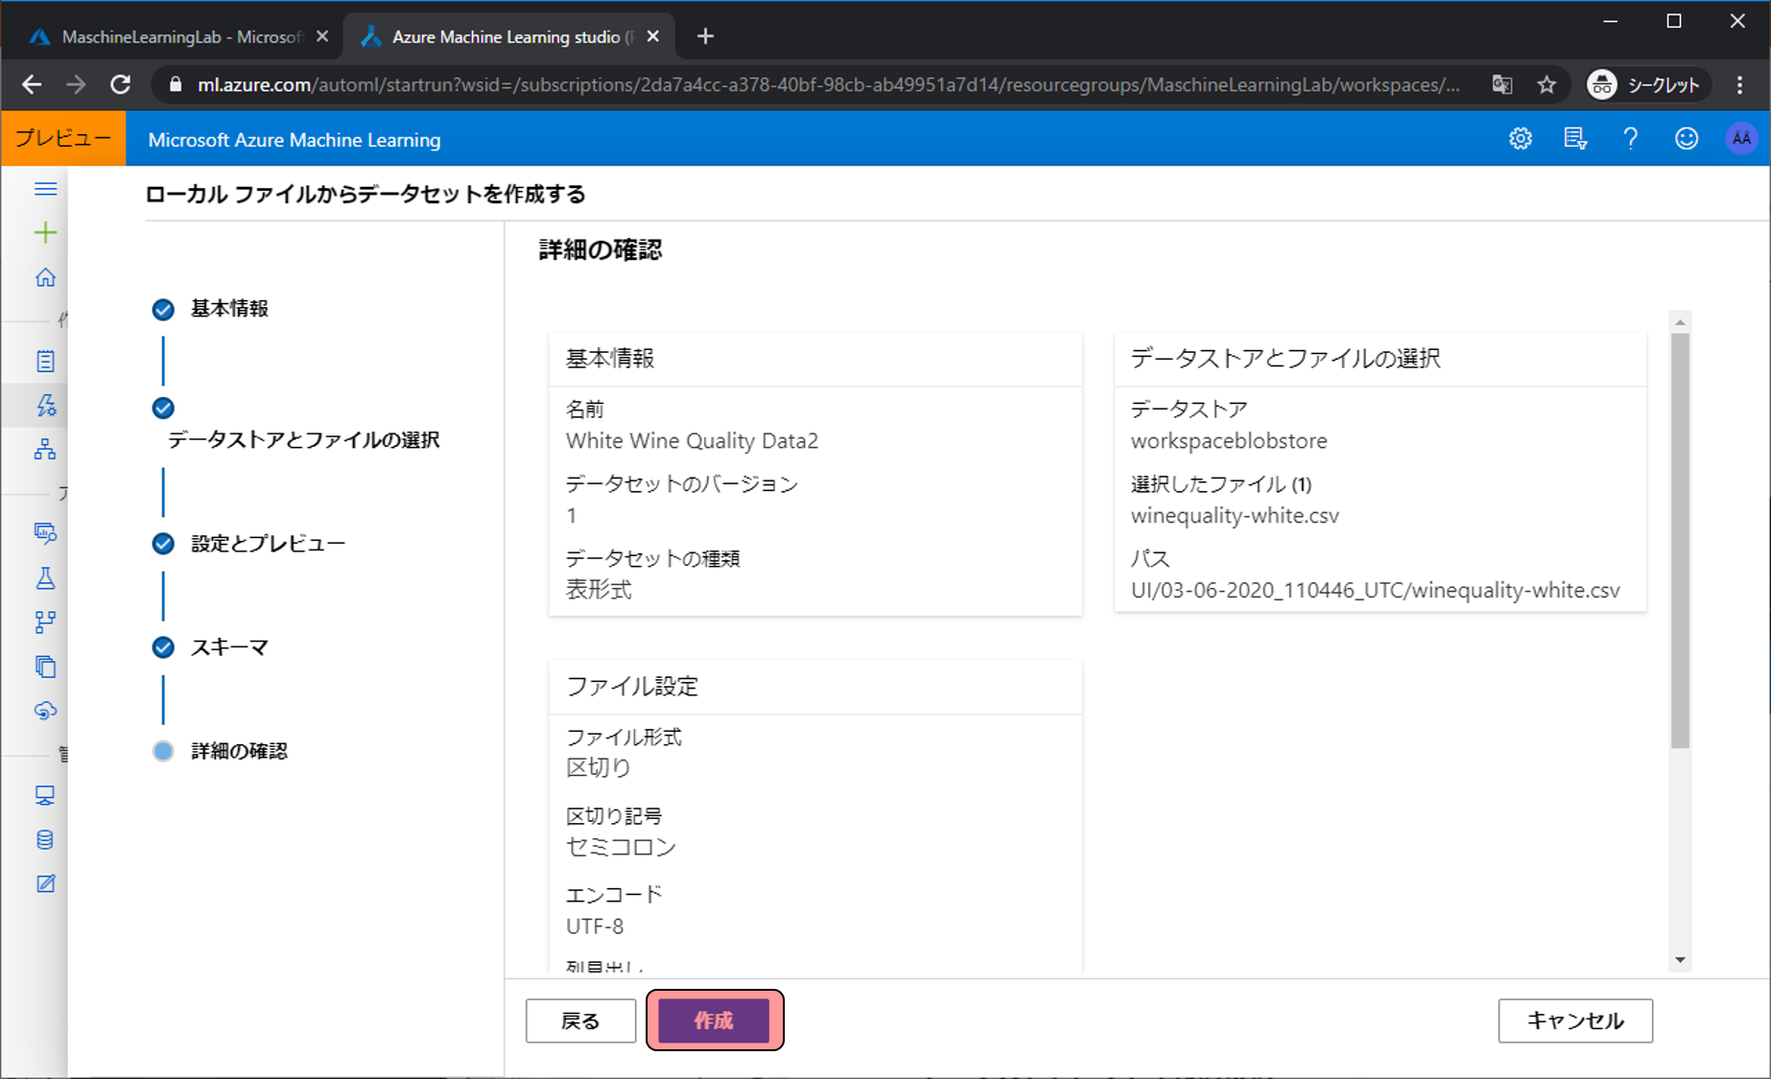Click the scrollbar down arrow in details
Screen dimensions: 1771x1079
click(x=1680, y=960)
